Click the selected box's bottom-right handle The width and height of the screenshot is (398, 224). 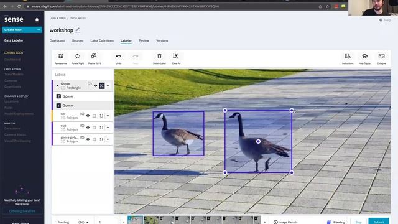(292, 173)
